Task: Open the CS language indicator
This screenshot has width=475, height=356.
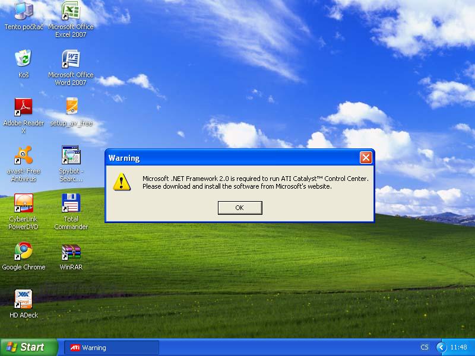Action: tap(425, 347)
